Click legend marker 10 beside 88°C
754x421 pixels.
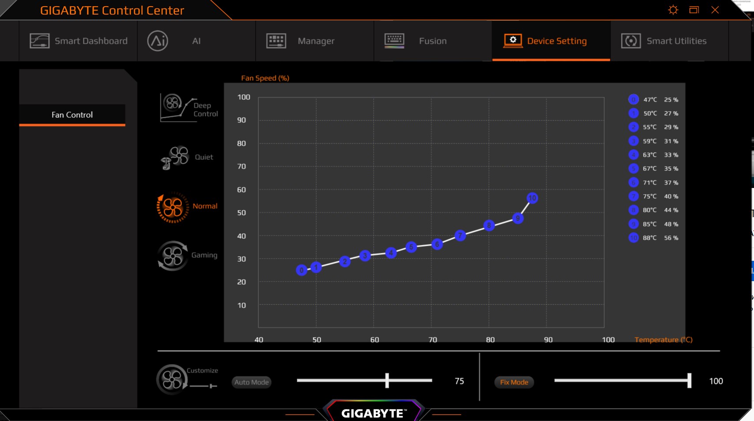[633, 237]
